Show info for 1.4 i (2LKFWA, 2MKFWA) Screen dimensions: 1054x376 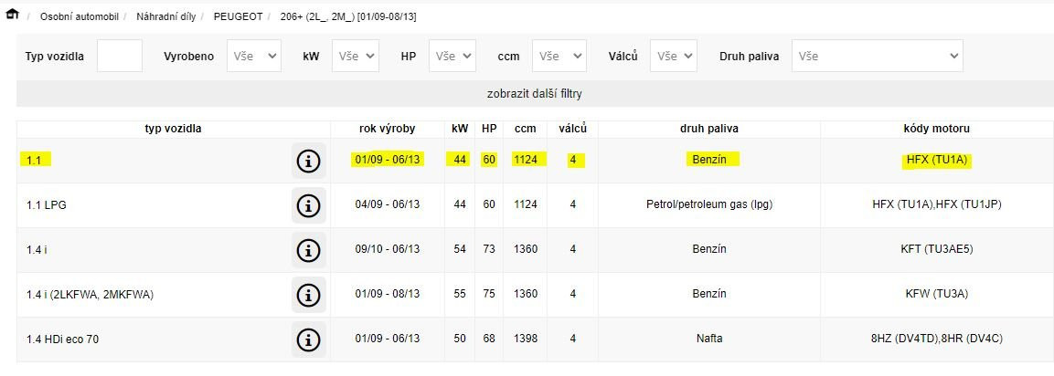click(x=308, y=294)
